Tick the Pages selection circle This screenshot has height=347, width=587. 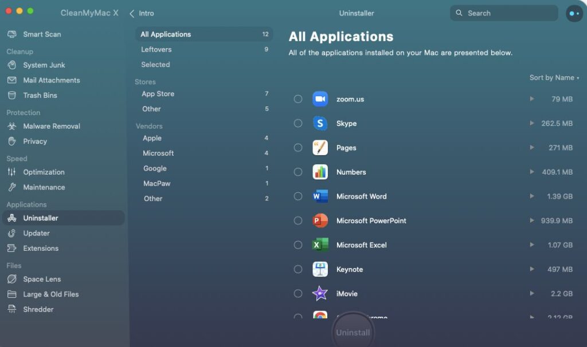tap(298, 147)
